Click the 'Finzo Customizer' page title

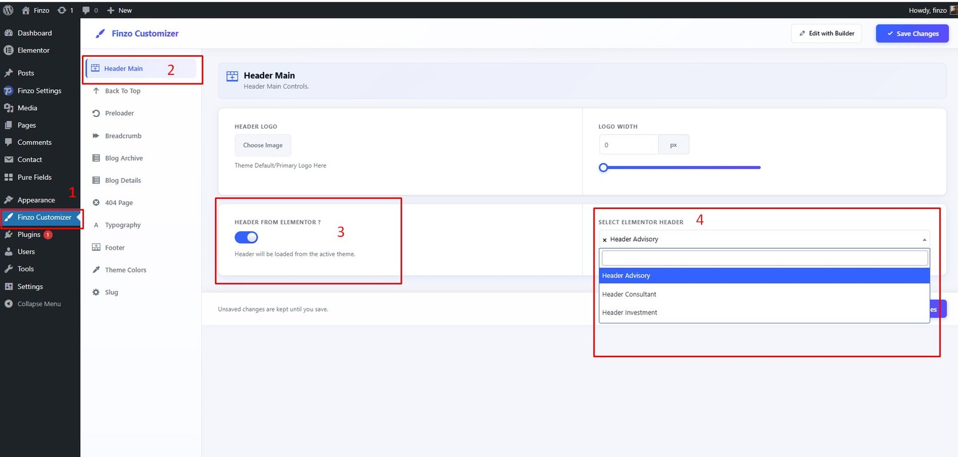(x=145, y=34)
